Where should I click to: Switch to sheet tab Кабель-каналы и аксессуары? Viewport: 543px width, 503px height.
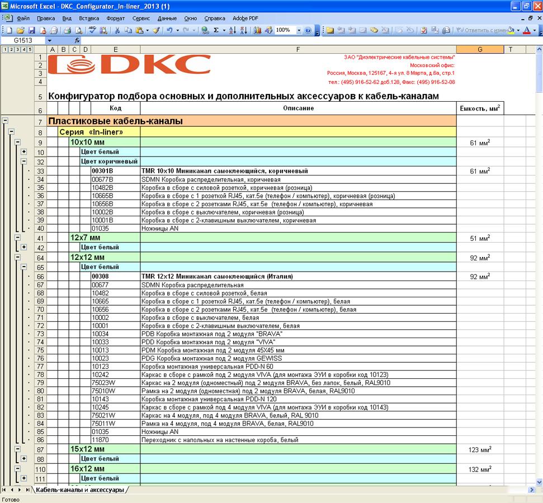point(79,490)
